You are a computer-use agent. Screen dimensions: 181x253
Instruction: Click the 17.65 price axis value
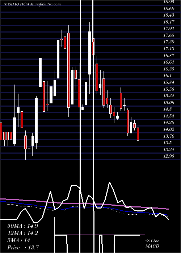pos(169,35)
